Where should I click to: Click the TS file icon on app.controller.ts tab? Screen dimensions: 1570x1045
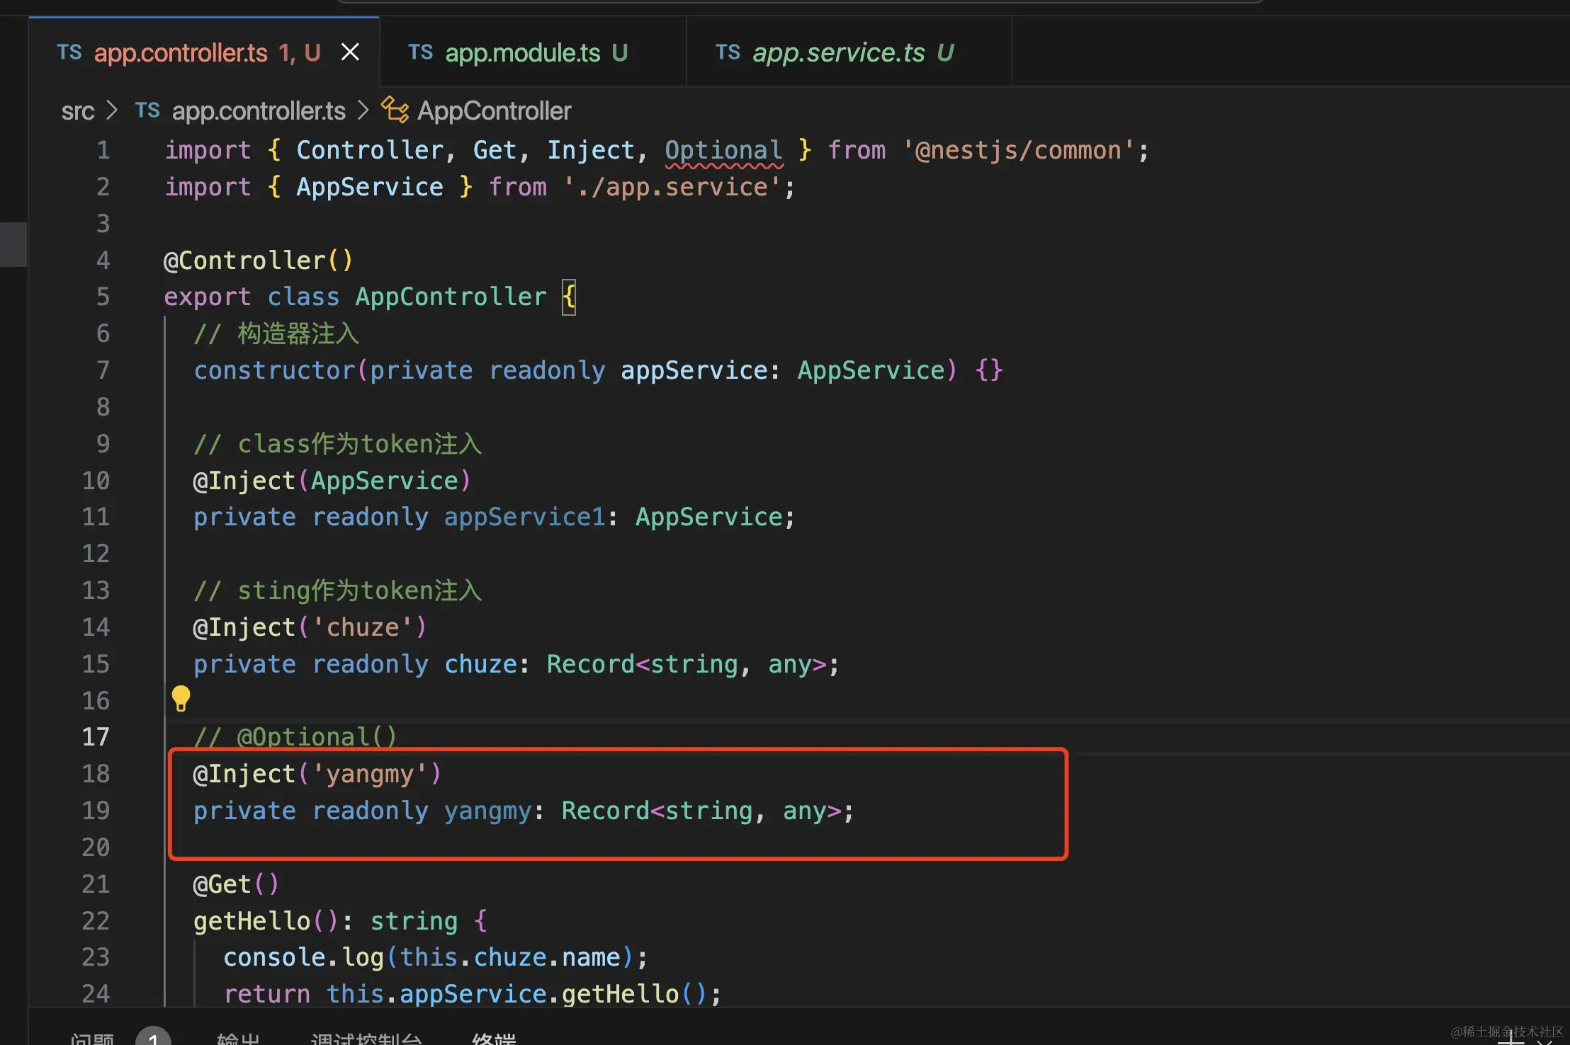(x=69, y=52)
